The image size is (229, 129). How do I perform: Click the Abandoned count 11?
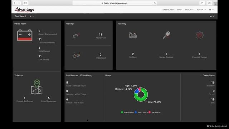click(101, 35)
